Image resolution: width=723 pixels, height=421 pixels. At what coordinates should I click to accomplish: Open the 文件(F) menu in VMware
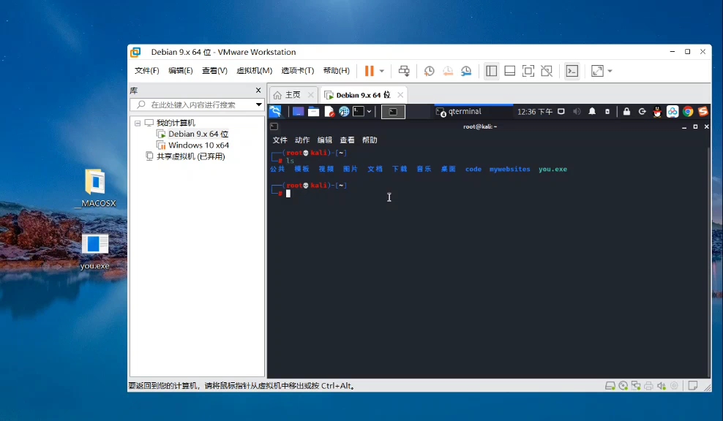click(146, 70)
